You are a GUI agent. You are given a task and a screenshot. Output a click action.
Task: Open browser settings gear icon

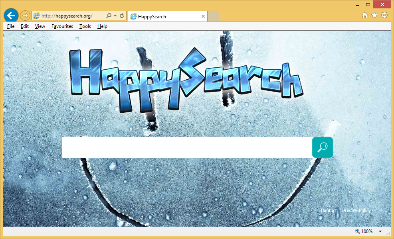[384, 16]
